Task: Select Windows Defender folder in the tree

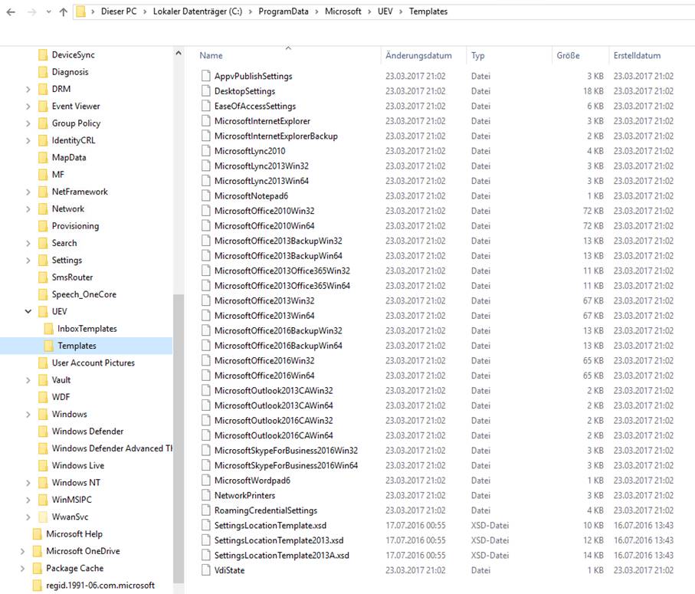Action: coord(87,432)
